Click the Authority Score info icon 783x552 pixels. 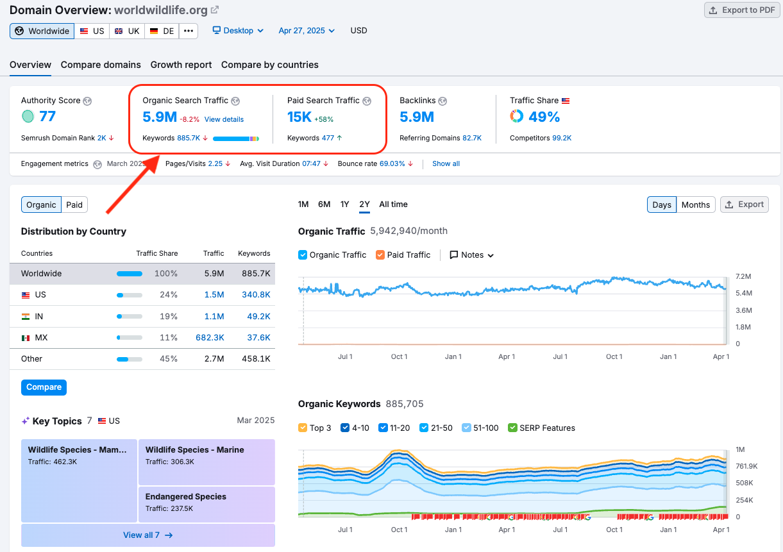(88, 101)
